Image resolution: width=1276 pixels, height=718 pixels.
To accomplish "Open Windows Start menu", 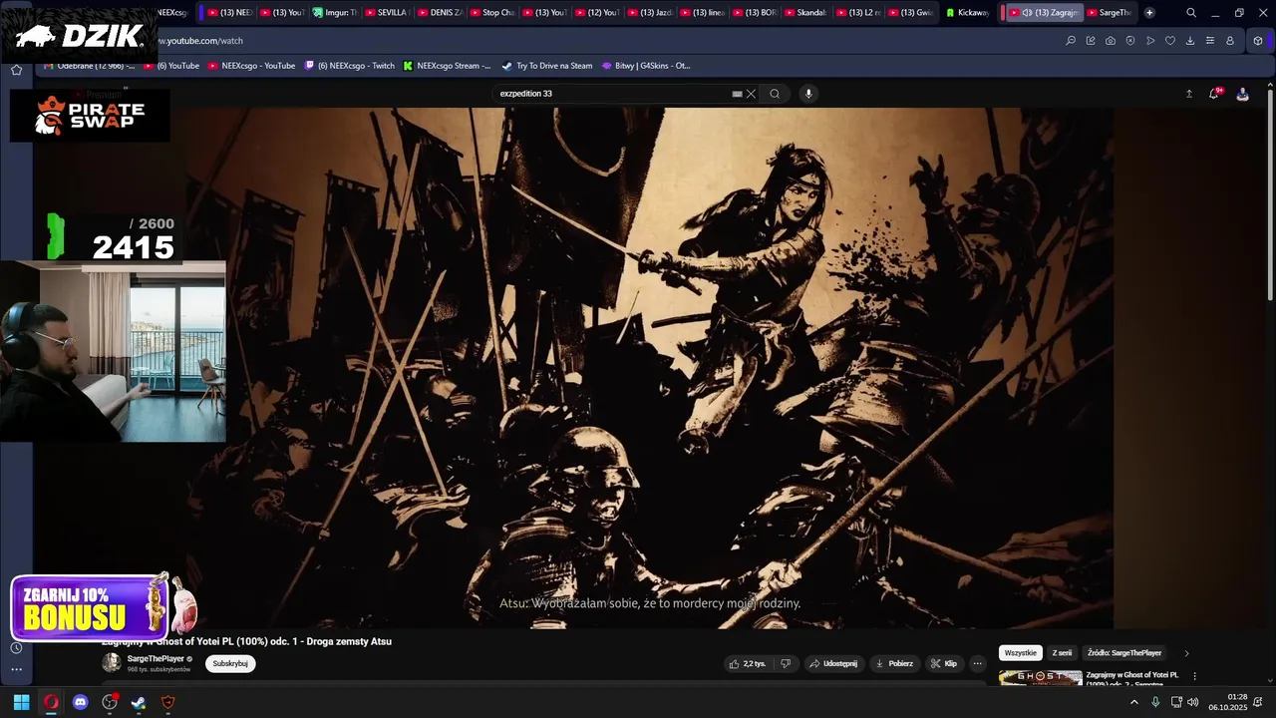I will point(21,702).
